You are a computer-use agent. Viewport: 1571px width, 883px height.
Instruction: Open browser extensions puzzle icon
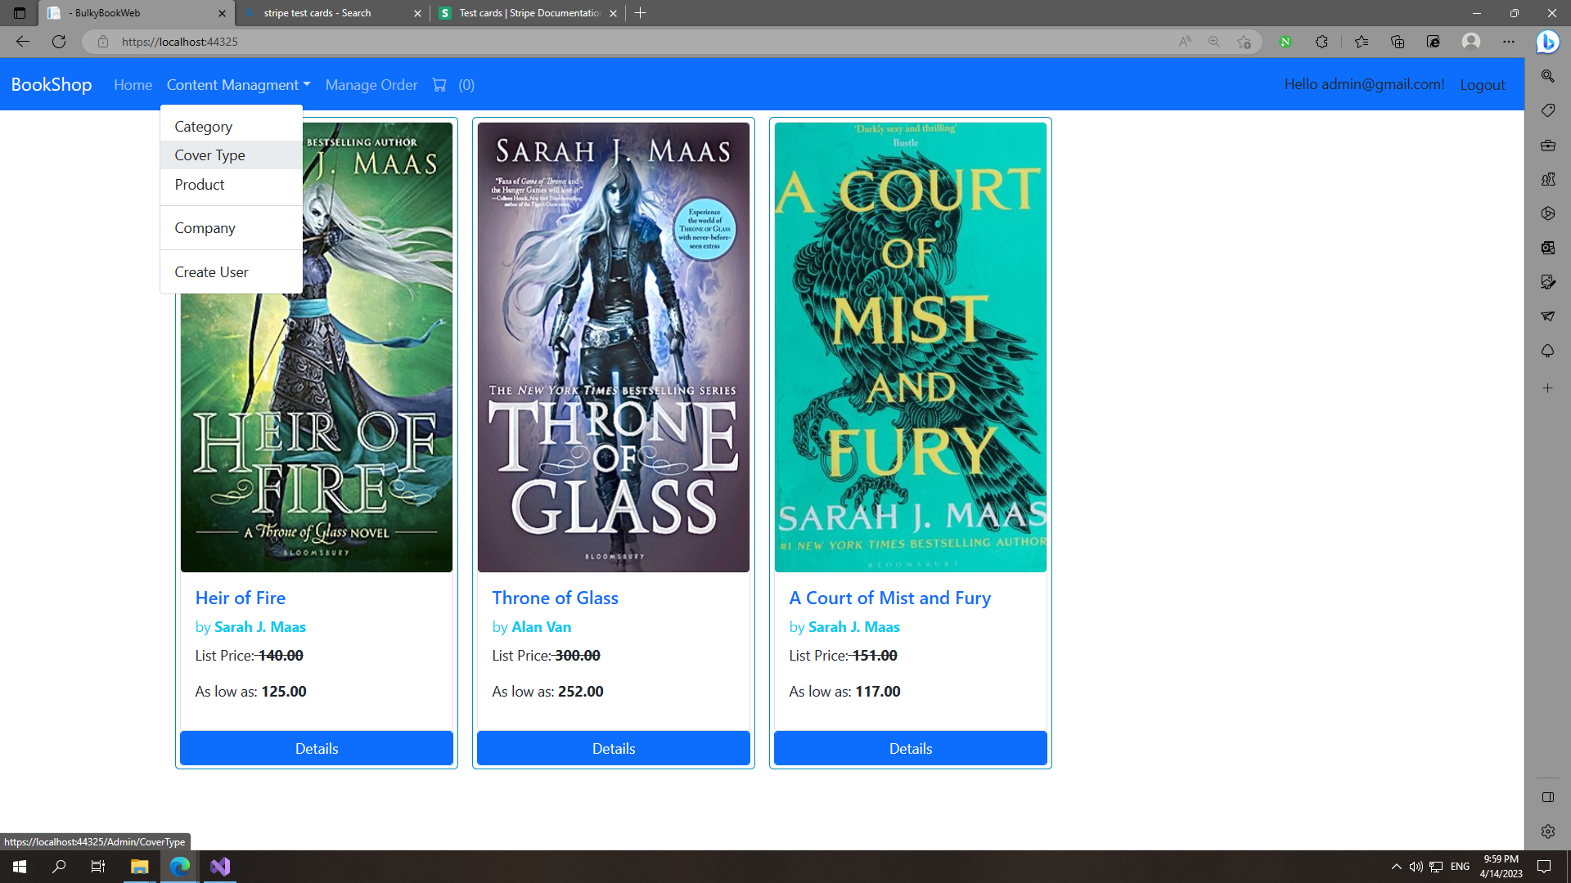tap(1321, 42)
